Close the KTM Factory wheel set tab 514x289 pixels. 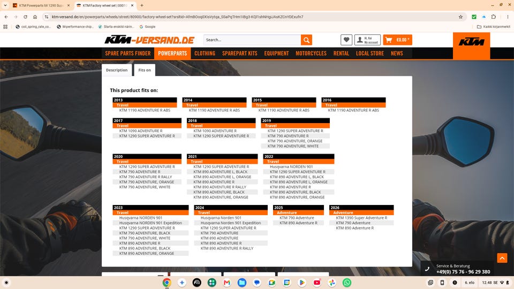tap(132, 5)
